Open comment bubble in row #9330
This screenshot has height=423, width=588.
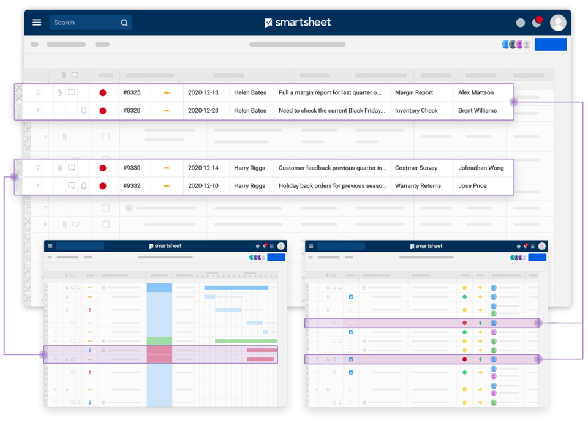pos(72,168)
